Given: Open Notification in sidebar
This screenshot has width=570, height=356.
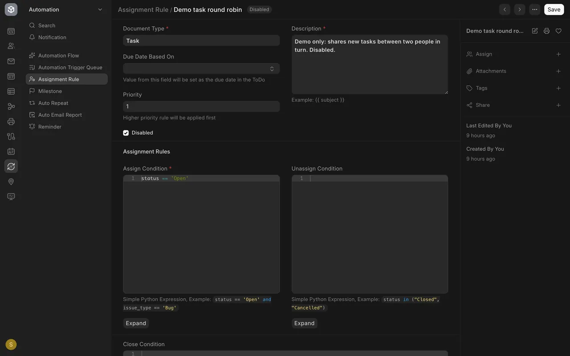Looking at the screenshot, I should tap(67, 37).
